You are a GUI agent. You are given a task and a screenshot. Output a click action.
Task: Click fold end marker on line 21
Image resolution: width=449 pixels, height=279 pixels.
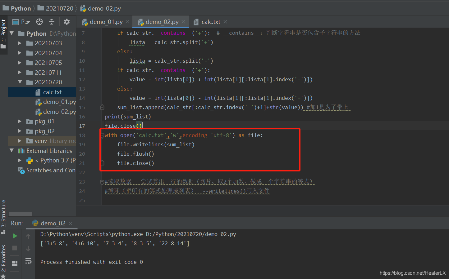point(102,163)
